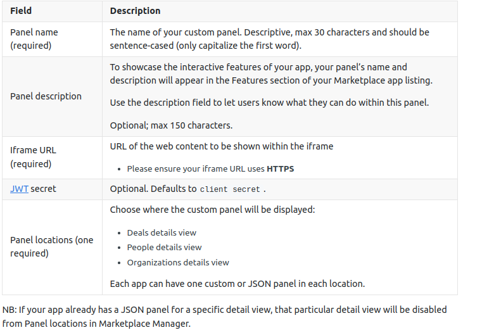
Task: Click the Description column header
Action: pyautogui.click(x=135, y=11)
